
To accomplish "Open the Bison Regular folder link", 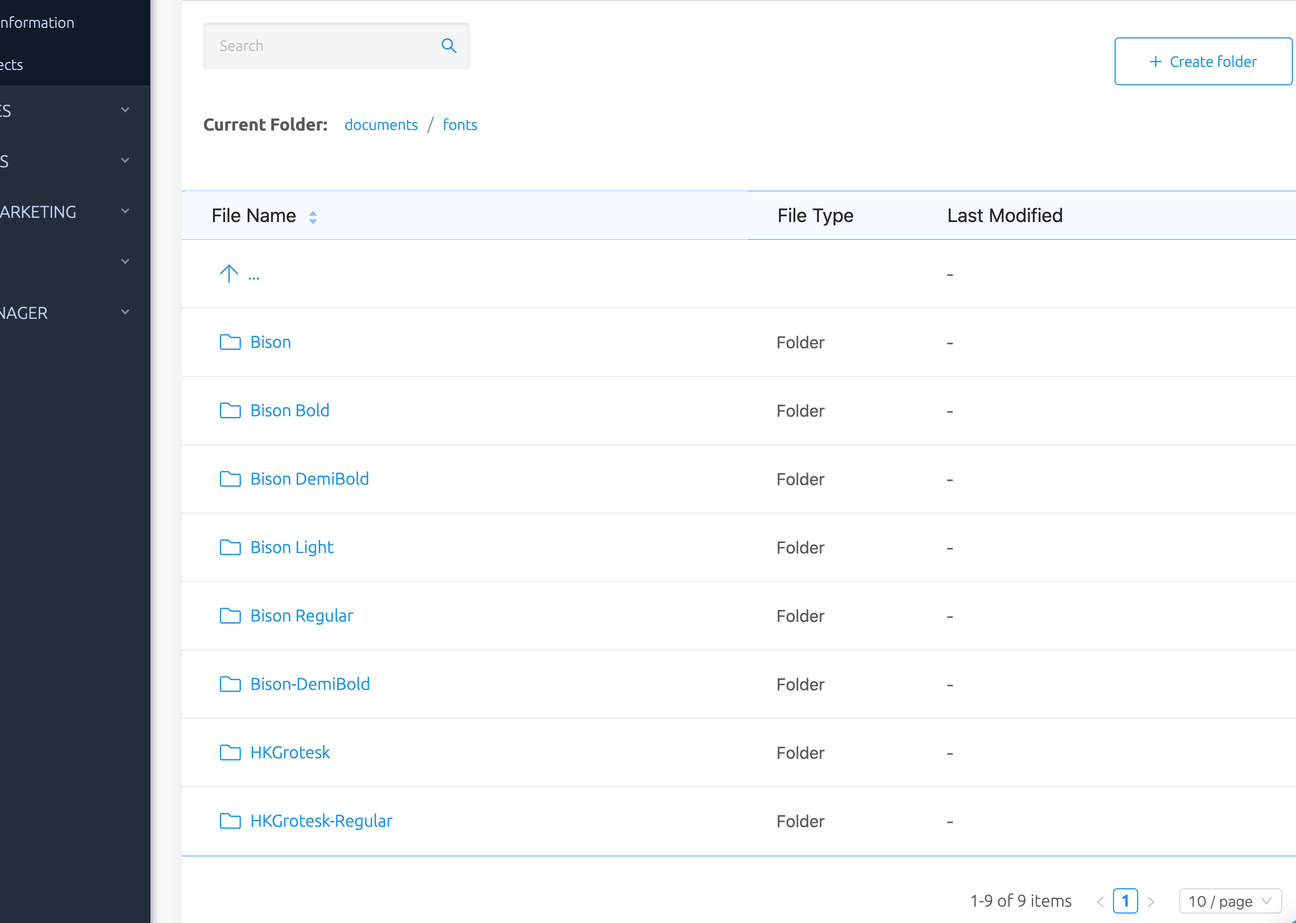I will tap(301, 616).
